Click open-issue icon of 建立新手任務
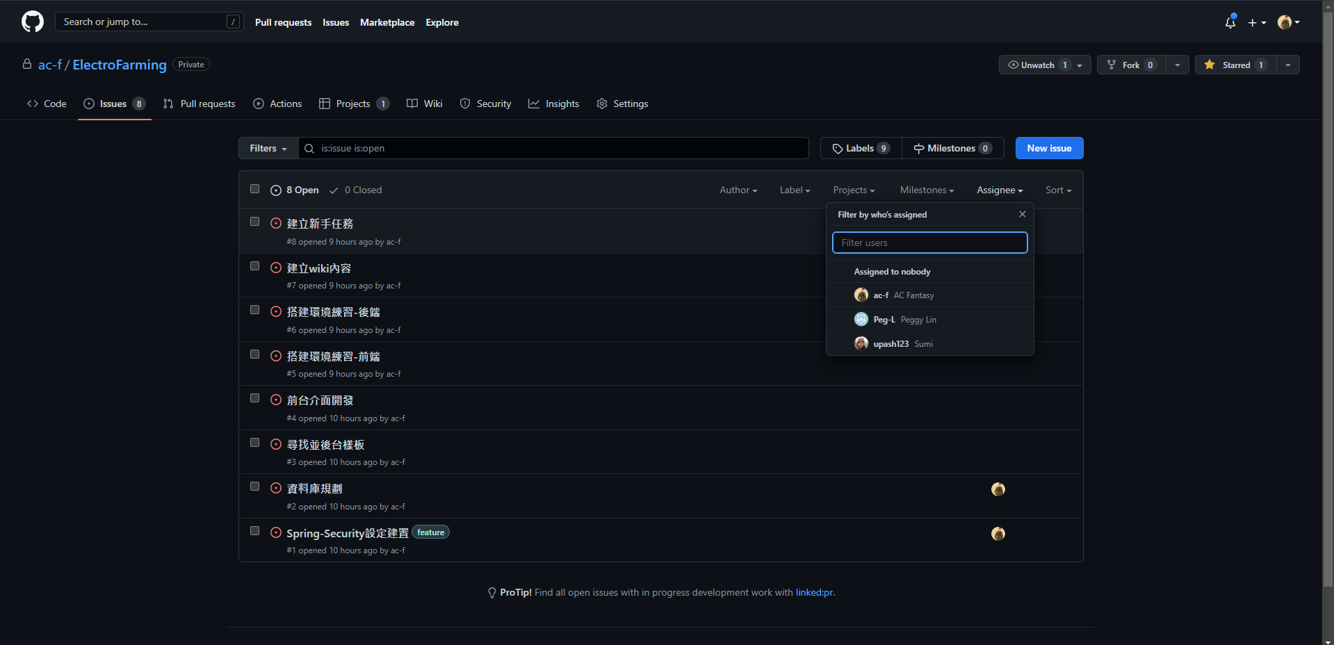This screenshot has height=645, width=1334. pos(276,224)
